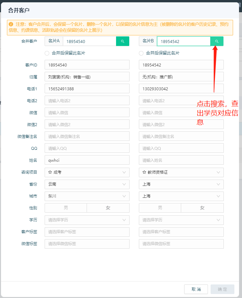242x298 pixels.
Task: Open the 城市 dropdown showing 东川
Action: 87,196
